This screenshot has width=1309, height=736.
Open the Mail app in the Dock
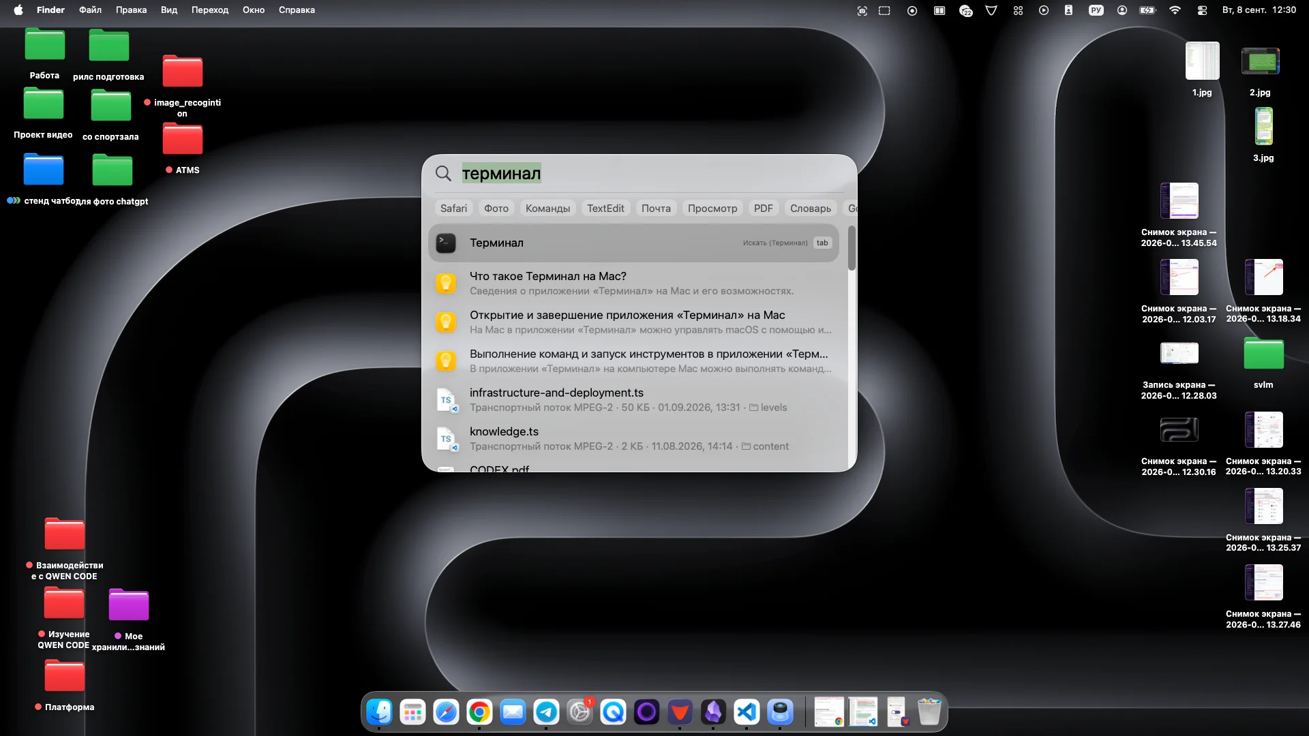[x=513, y=712]
